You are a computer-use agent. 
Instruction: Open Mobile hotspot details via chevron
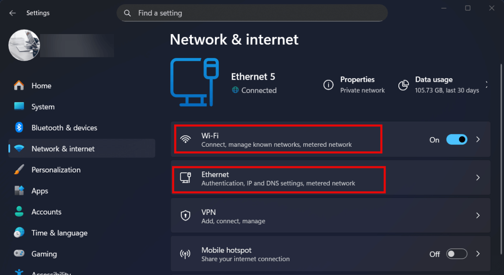[478, 254]
